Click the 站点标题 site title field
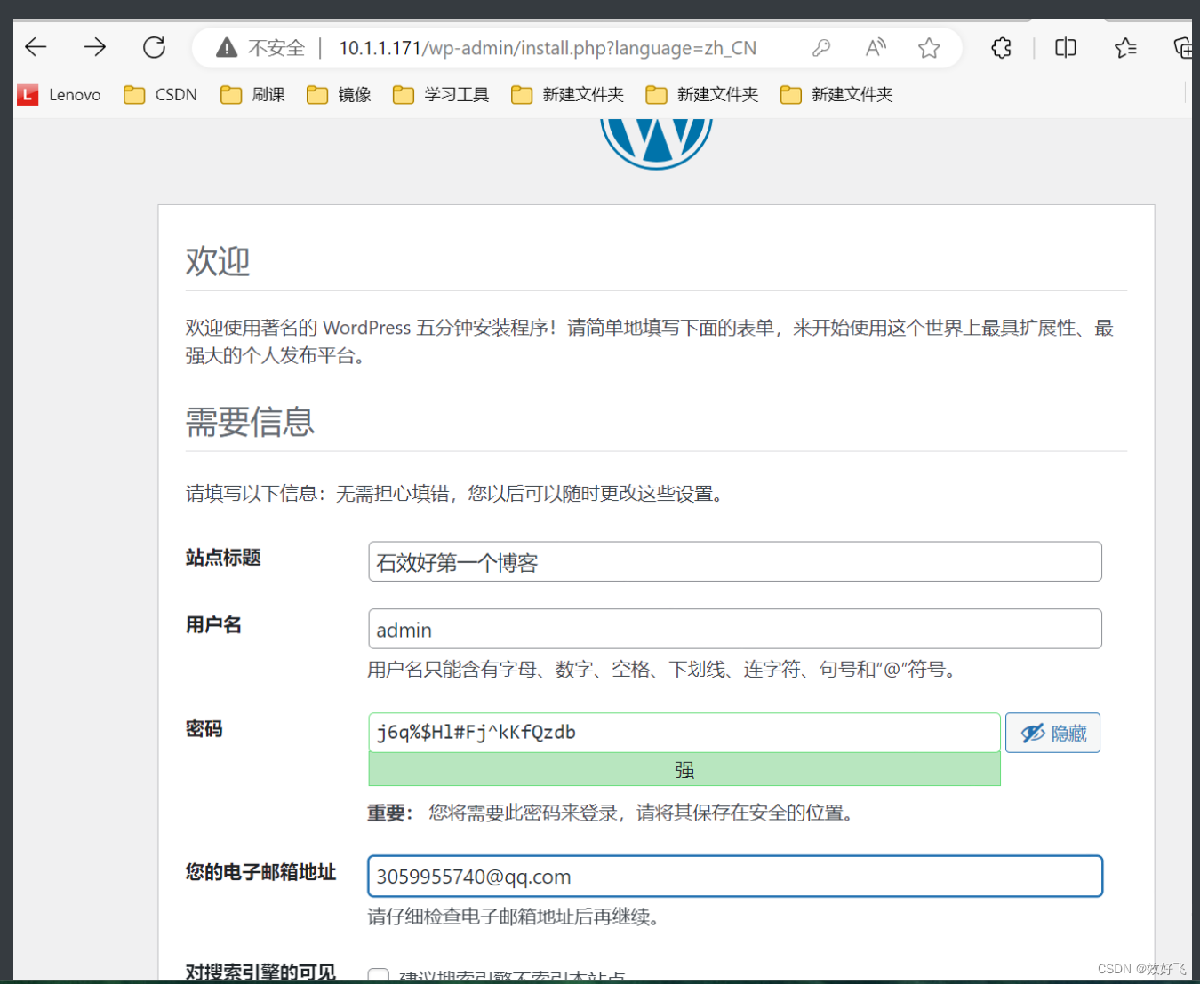This screenshot has width=1200, height=984. coord(735,562)
